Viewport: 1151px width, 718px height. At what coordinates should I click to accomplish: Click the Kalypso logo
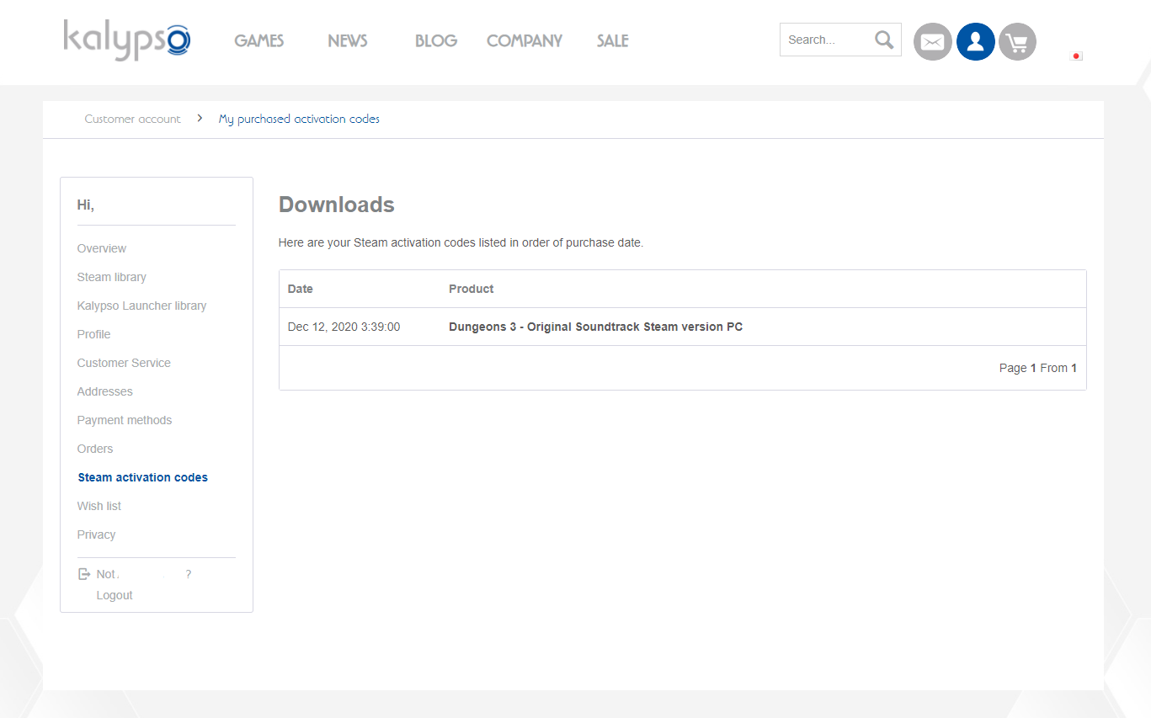pyautogui.click(x=127, y=40)
